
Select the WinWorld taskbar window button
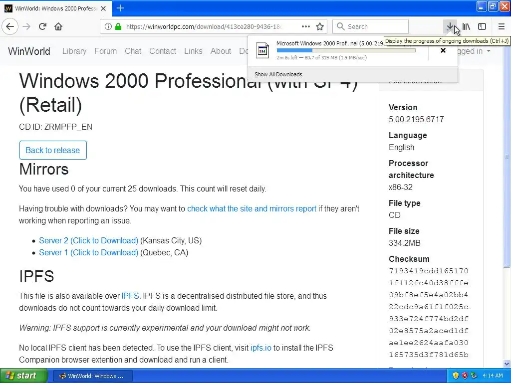(x=92, y=376)
